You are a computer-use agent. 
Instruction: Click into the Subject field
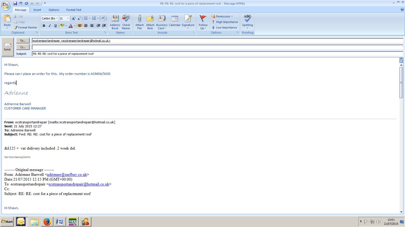(217, 54)
